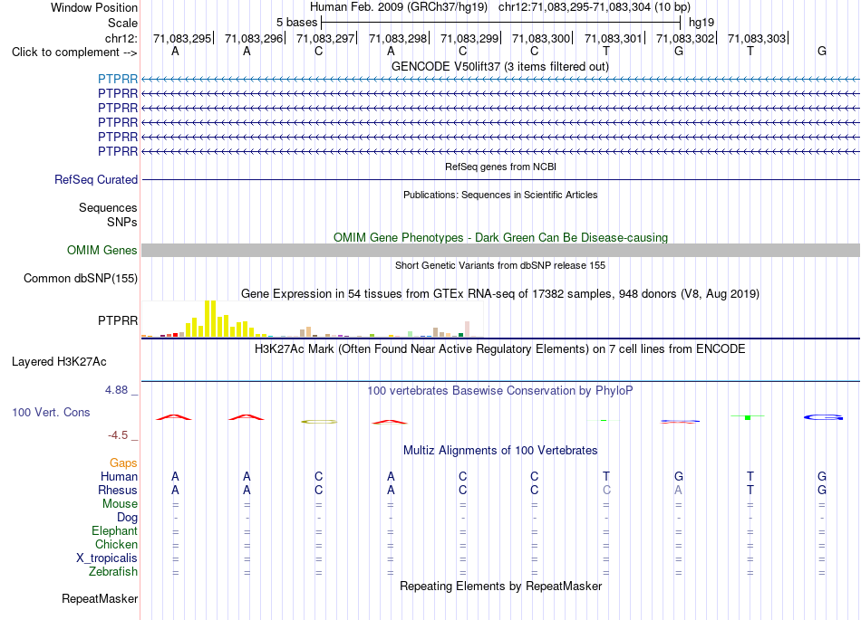
Task: Click 'Click to complement -->' label
Action: tap(74, 52)
